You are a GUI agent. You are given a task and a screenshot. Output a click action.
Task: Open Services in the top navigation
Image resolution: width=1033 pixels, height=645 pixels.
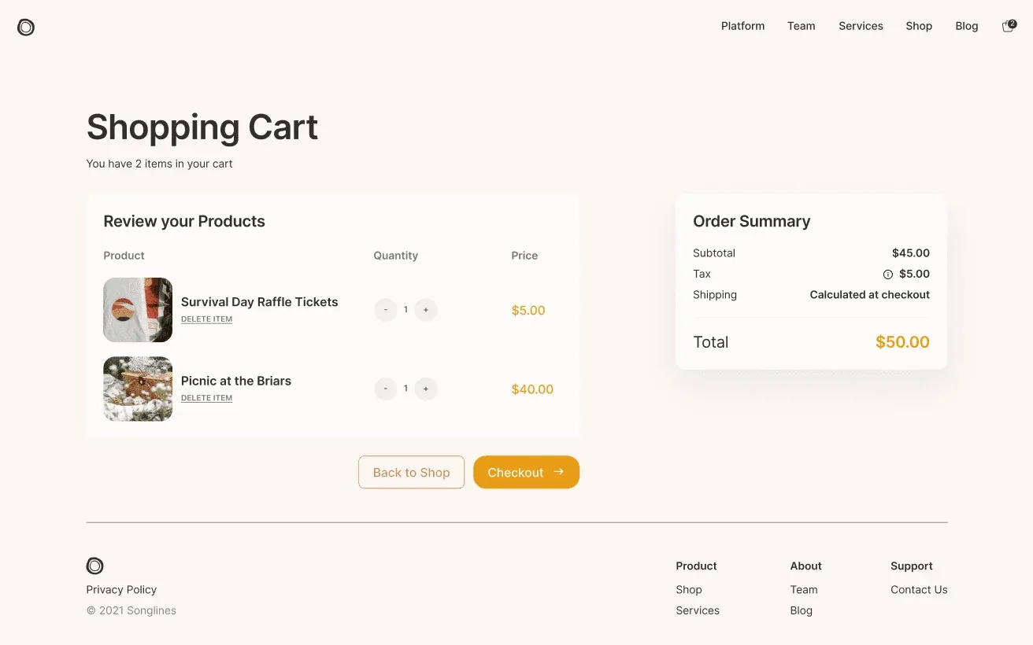pos(861,26)
